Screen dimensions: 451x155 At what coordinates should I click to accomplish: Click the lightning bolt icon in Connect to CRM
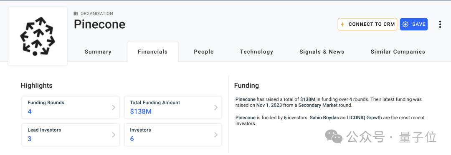pyautogui.click(x=342, y=24)
